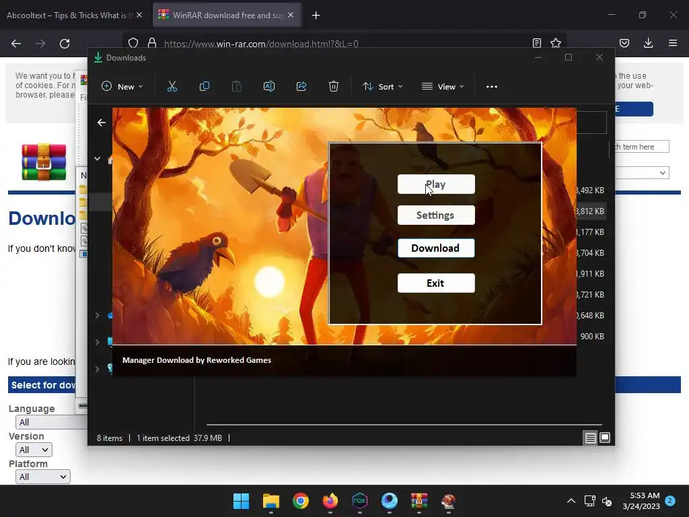Click the Cut scissors icon
689x517 pixels.
pyautogui.click(x=172, y=87)
